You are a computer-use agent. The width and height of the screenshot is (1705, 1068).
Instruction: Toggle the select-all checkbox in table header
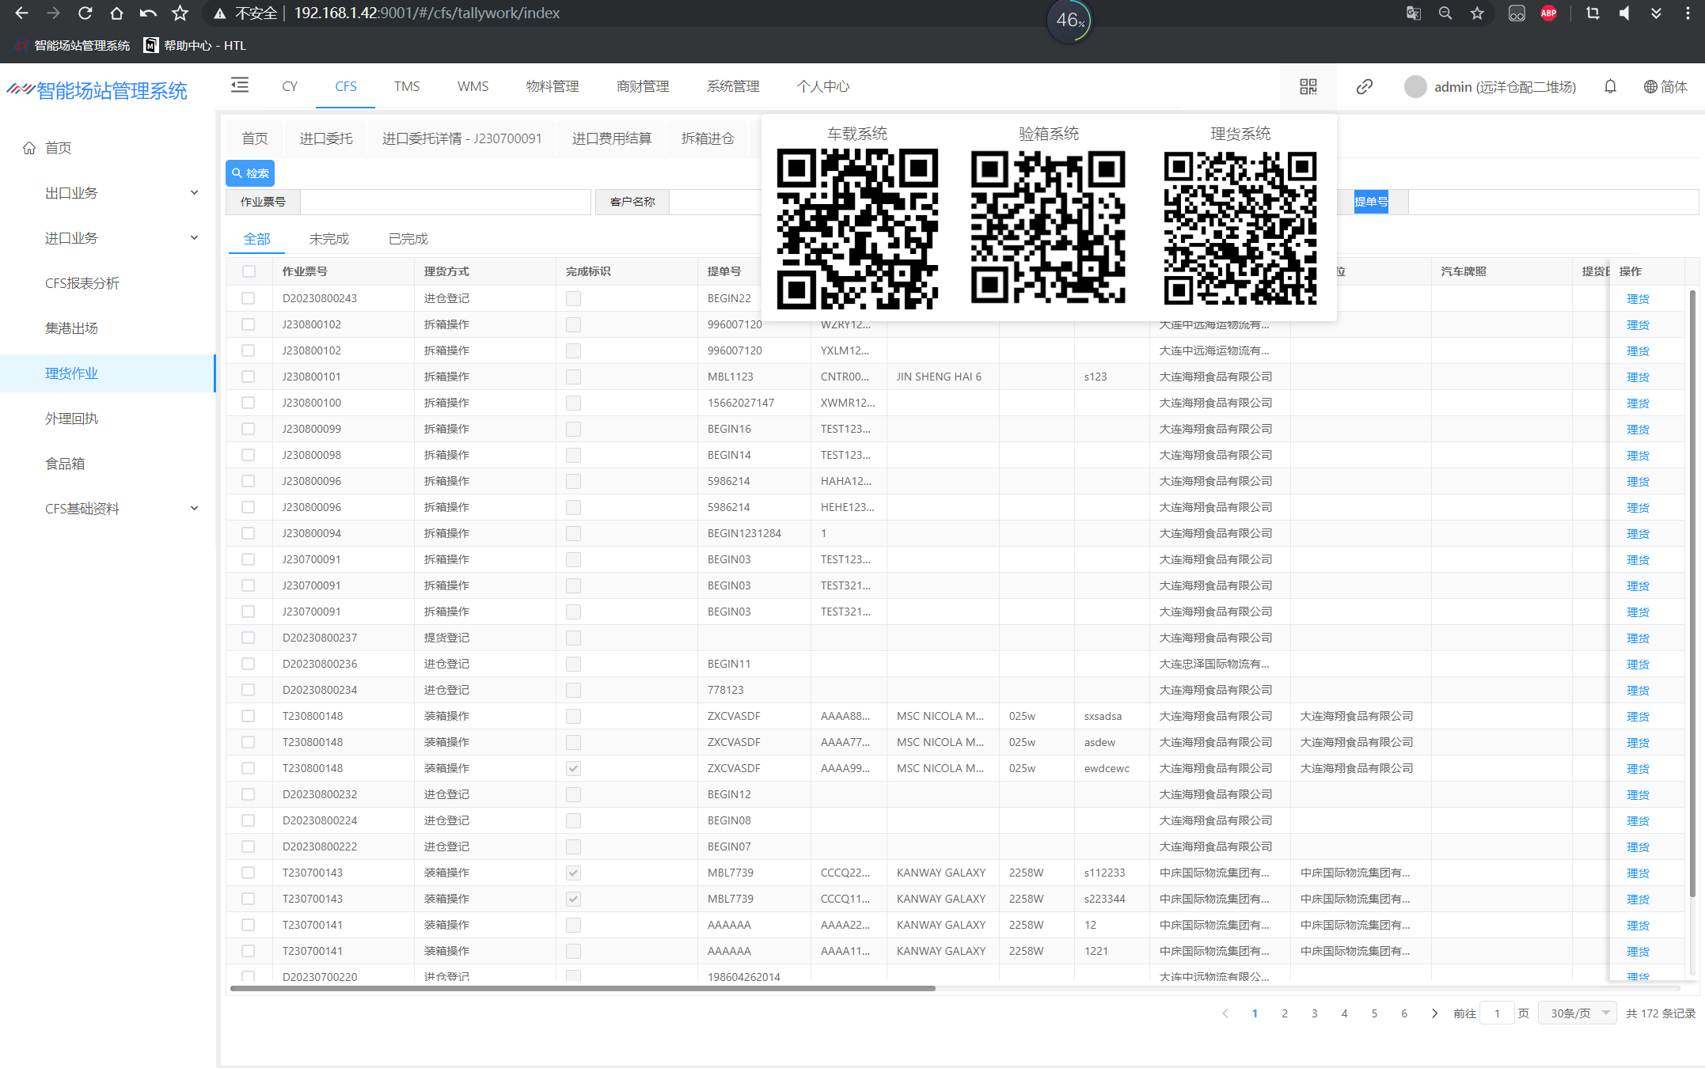(249, 271)
